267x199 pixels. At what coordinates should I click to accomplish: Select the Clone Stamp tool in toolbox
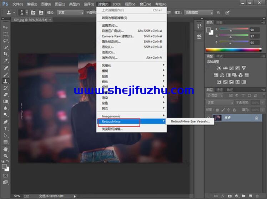pos(5,81)
